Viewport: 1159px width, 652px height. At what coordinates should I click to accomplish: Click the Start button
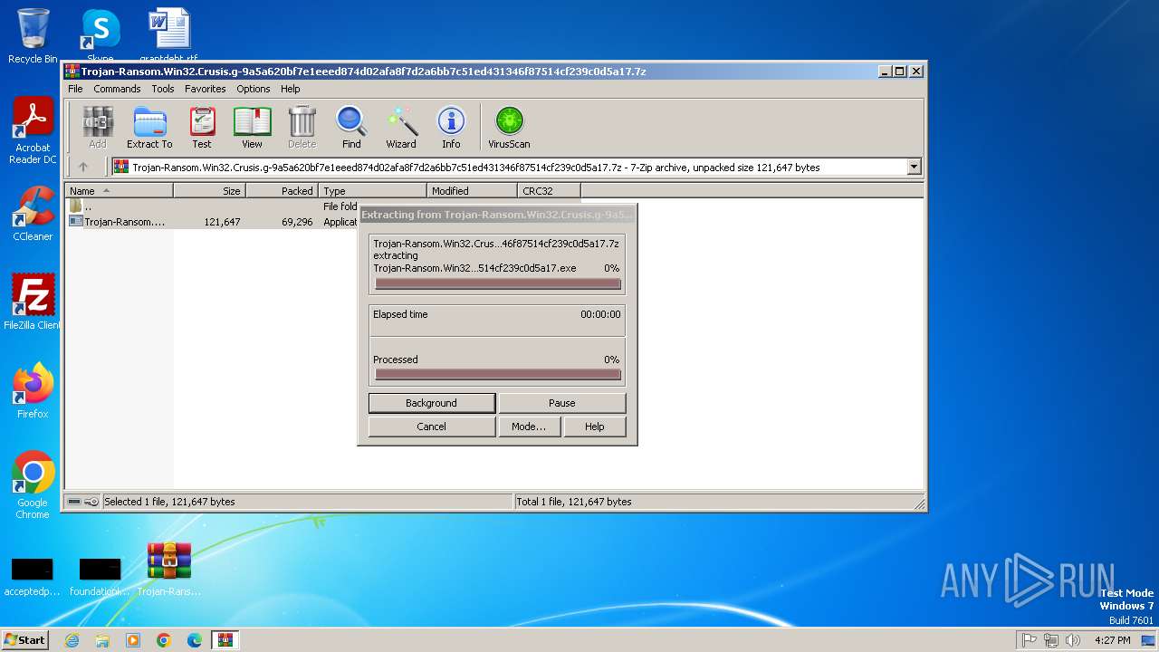tap(25, 640)
